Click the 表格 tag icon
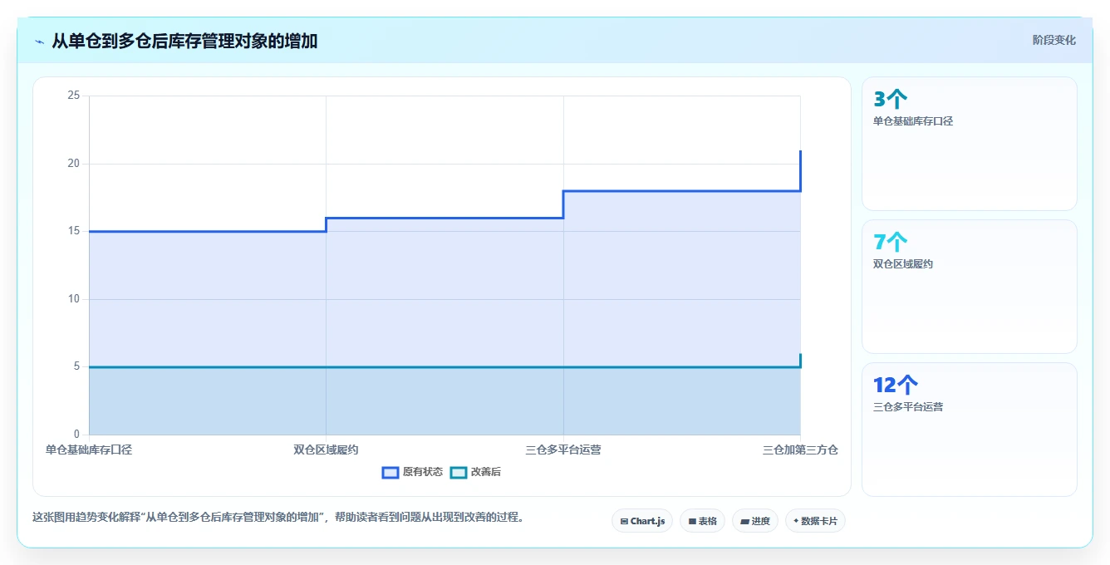 692,522
